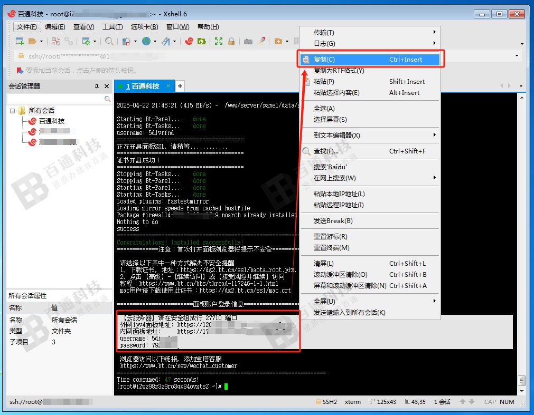
Task: Expand the 在网上搜索(W) submenu arrow
Action: click(435, 177)
